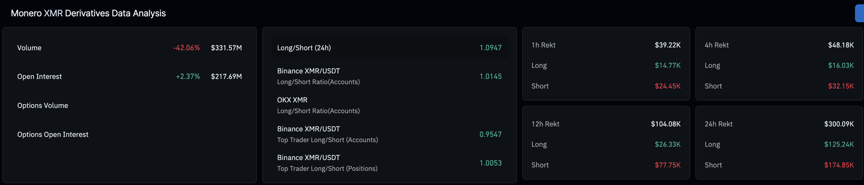This screenshot has width=864, height=185.
Task: Click OKX XMR Long/Short Ratio entry
Action: point(318,105)
